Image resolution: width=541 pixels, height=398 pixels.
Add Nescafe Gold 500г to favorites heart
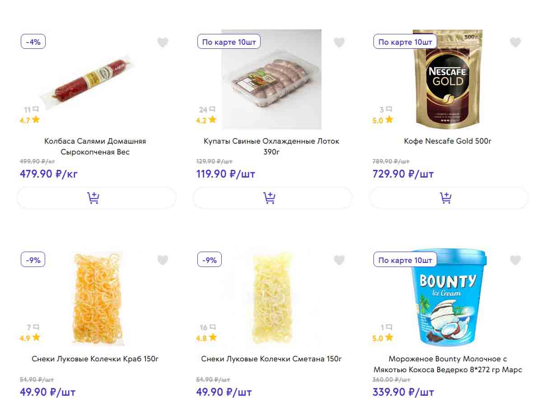(515, 42)
